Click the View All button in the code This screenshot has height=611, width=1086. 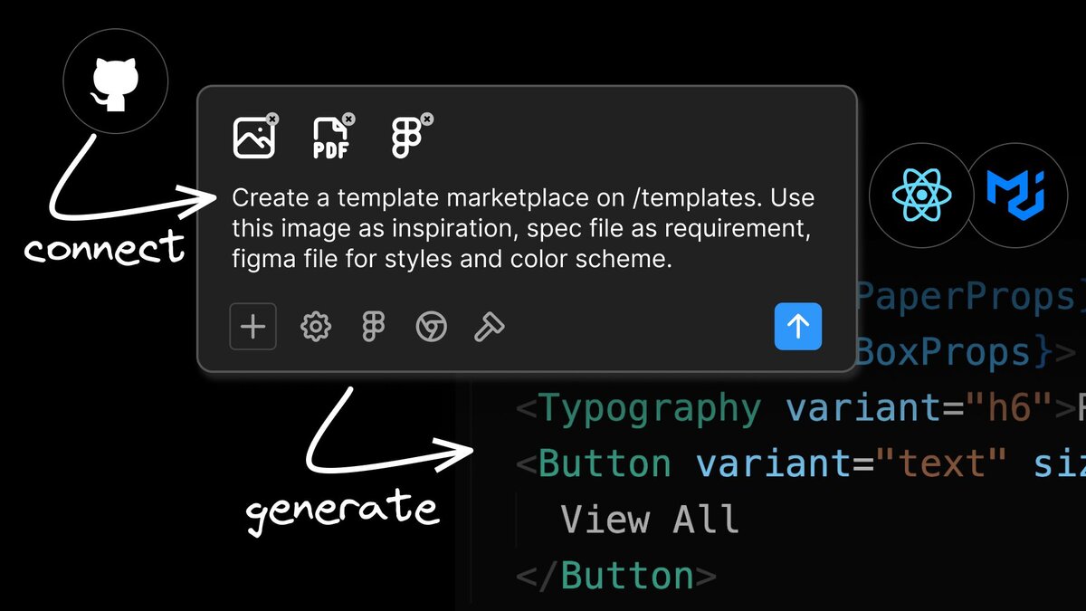click(x=649, y=519)
